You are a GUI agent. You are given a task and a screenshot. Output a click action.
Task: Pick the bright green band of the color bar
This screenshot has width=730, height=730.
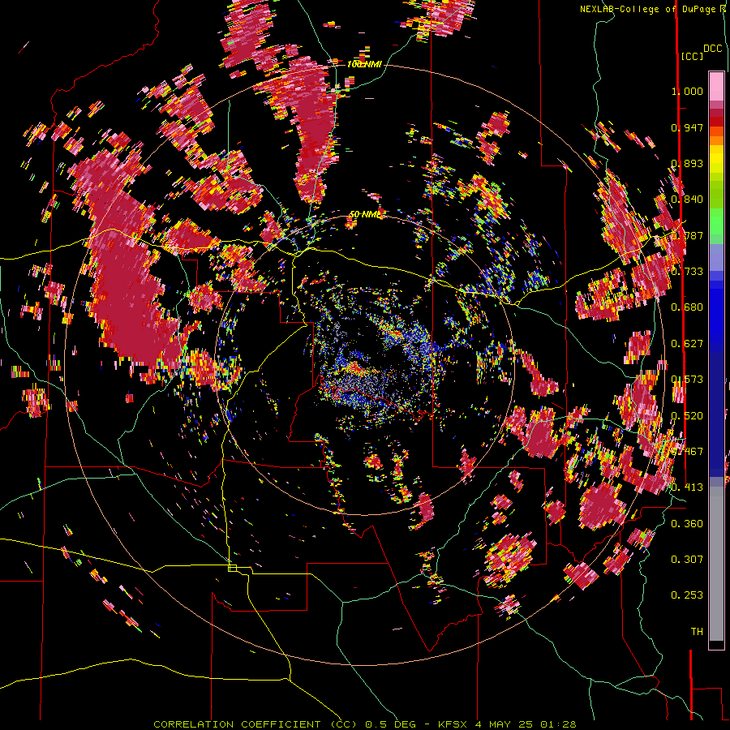click(716, 221)
